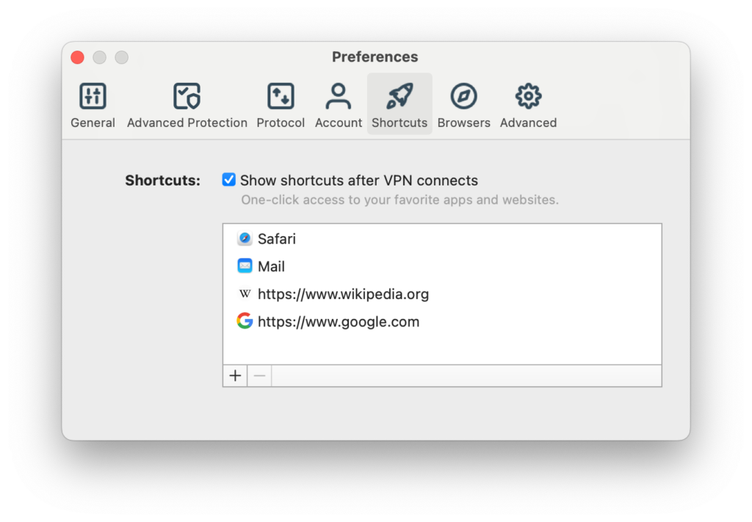Open Advanced Protection shield icon
The width and height of the screenshot is (752, 522).
tap(187, 96)
